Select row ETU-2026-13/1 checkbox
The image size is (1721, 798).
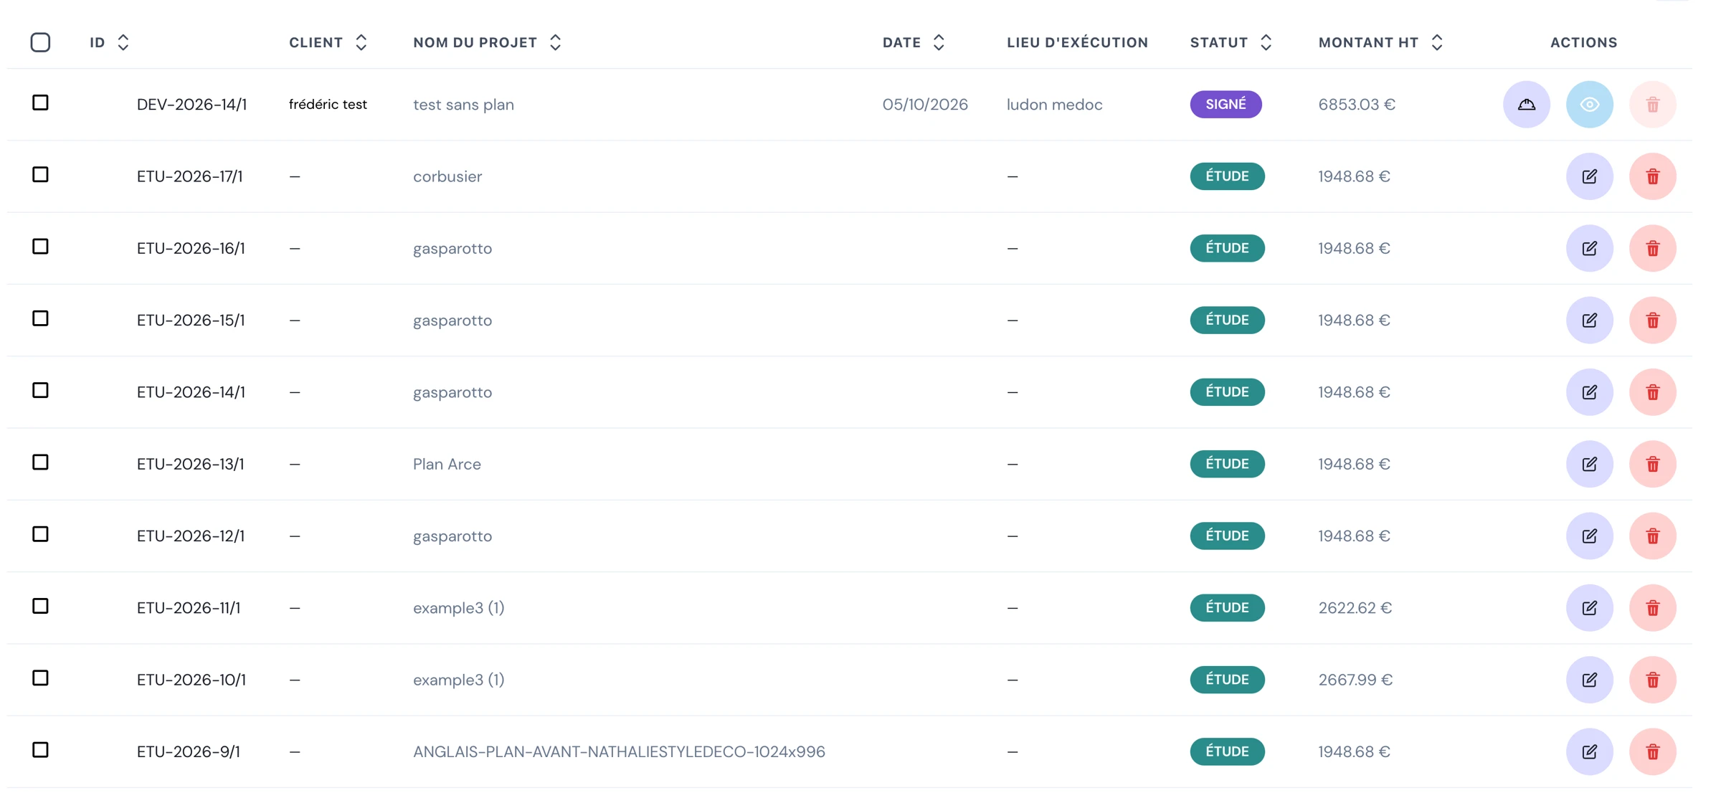click(x=40, y=462)
